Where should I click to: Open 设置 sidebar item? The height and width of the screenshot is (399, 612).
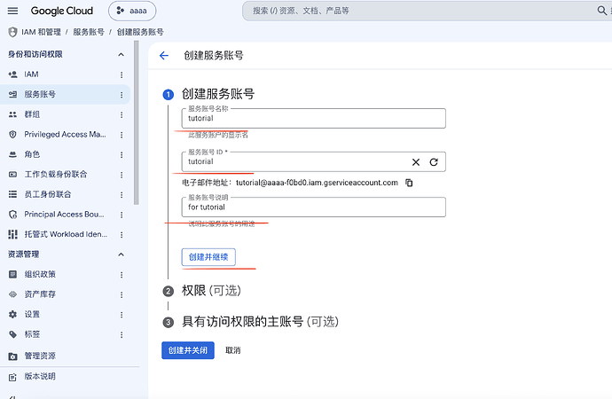click(x=65, y=315)
